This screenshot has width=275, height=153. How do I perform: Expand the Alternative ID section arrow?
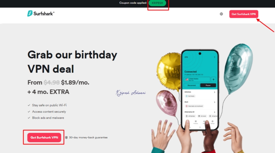pyautogui.click(x=214, y=112)
